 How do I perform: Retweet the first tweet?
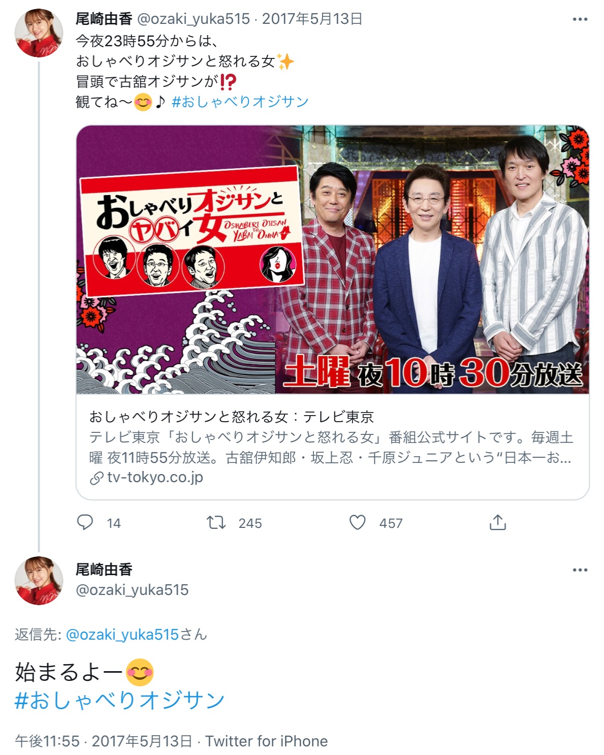(x=216, y=522)
